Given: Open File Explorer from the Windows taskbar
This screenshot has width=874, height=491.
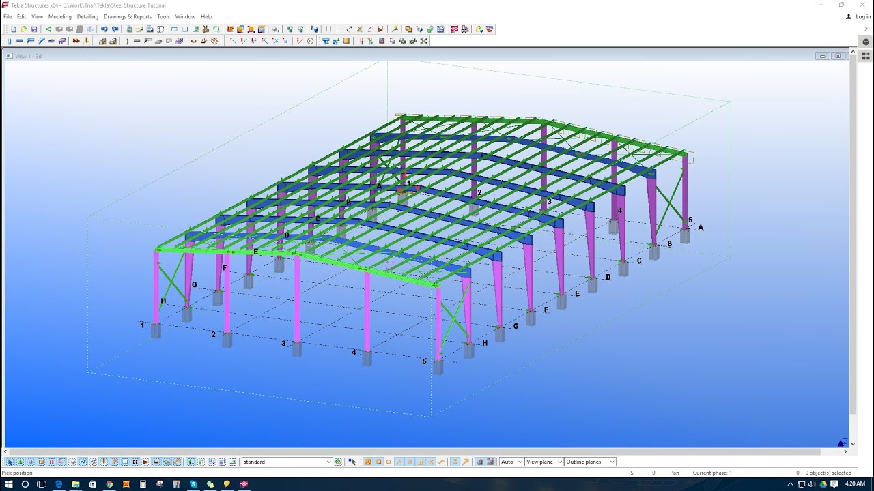Looking at the screenshot, I should pyautogui.click(x=75, y=484).
